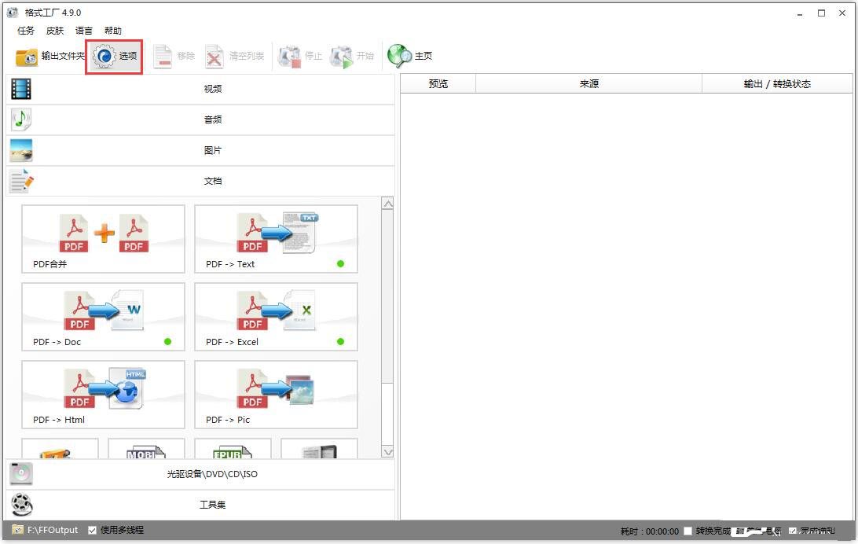Image resolution: width=858 pixels, height=544 pixels.
Task: Choose the PDF -> Doc converter
Action: [104, 317]
